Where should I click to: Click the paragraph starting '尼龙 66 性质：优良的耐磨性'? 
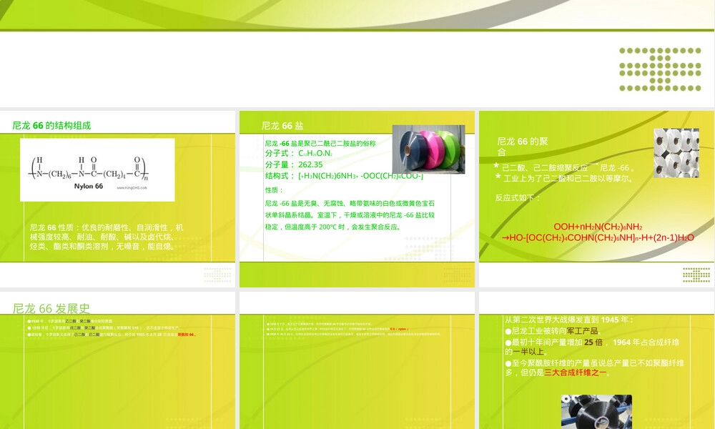[x=107, y=237]
